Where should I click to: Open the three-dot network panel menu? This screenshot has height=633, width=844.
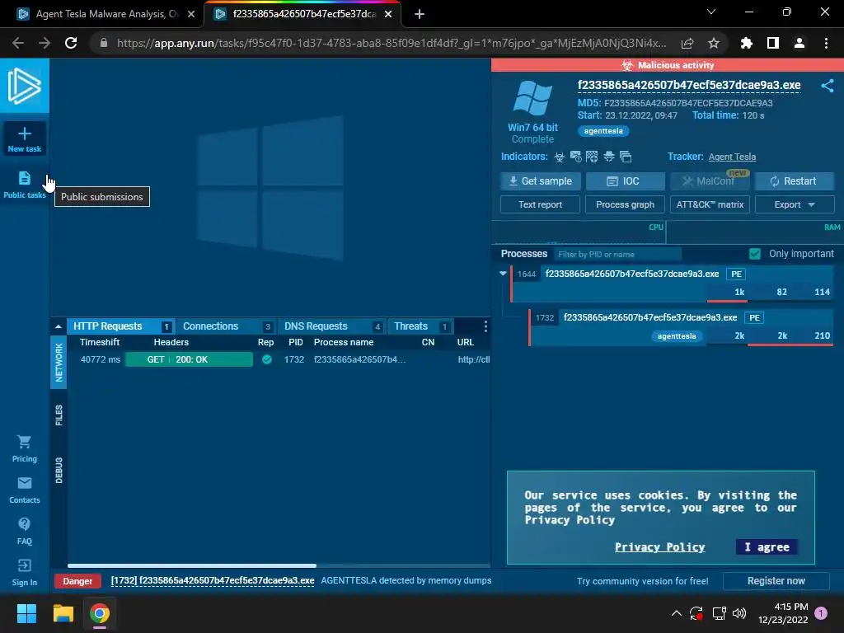[485, 326]
